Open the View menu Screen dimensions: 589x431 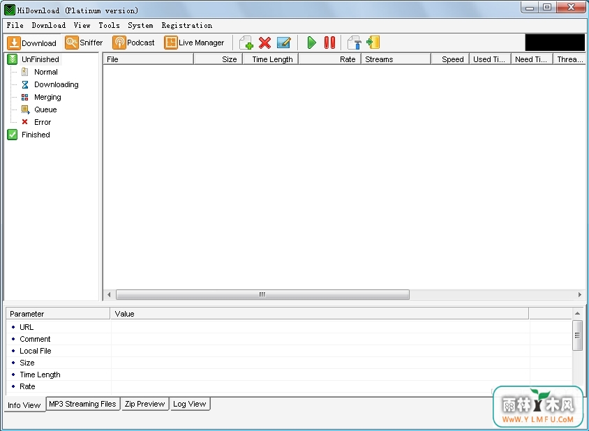82,25
